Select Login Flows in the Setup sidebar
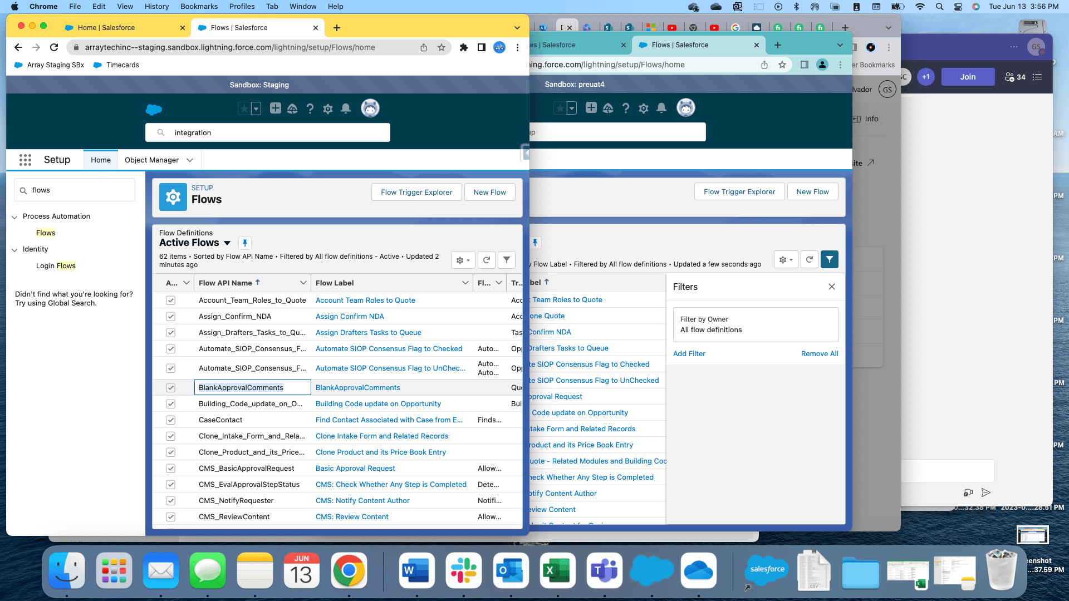This screenshot has height=601, width=1069. tap(56, 266)
